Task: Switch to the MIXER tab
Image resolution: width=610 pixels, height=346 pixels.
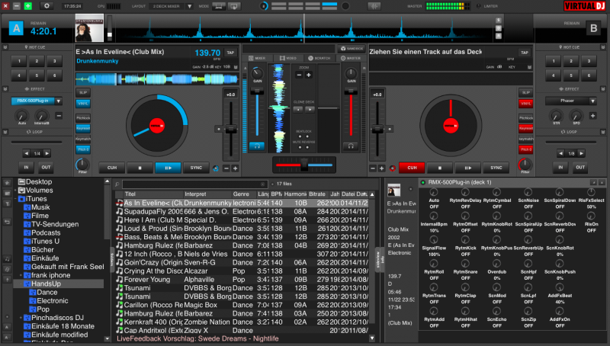Action: [257, 59]
